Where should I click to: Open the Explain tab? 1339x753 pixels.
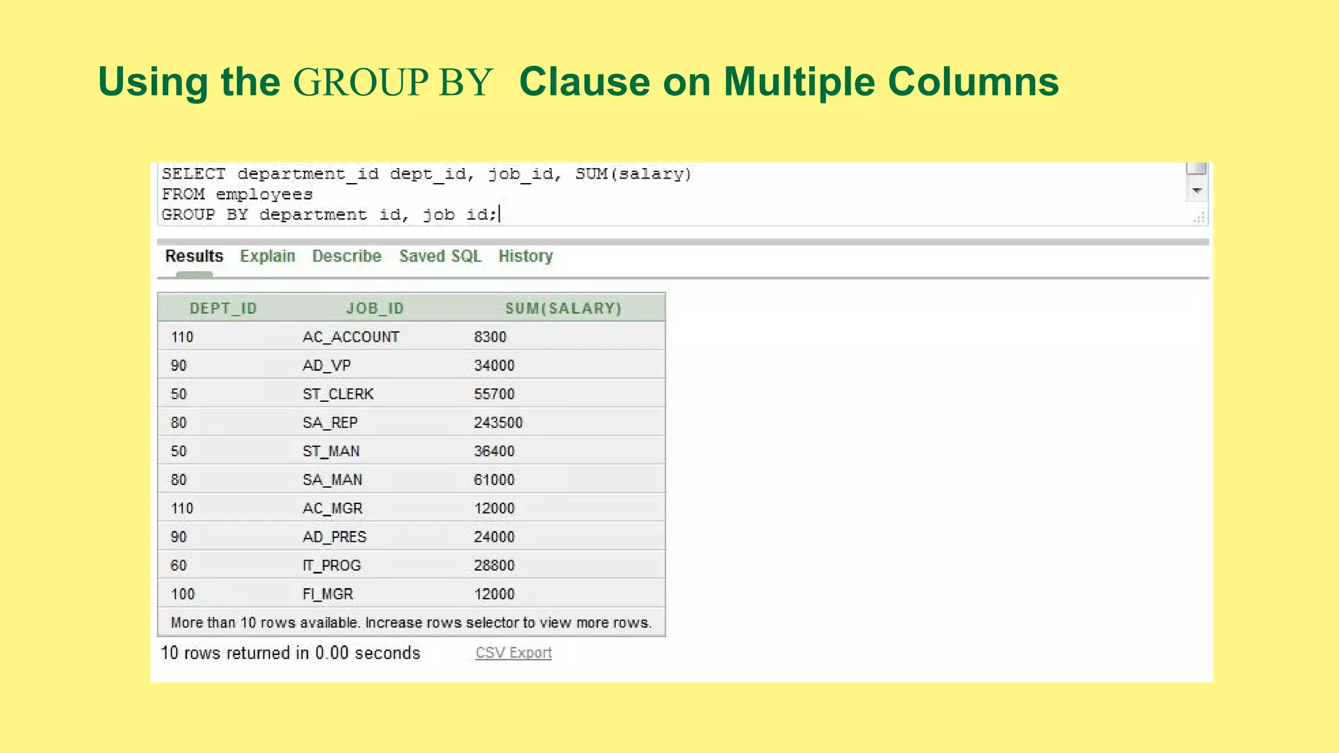pyautogui.click(x=267, y=256)
